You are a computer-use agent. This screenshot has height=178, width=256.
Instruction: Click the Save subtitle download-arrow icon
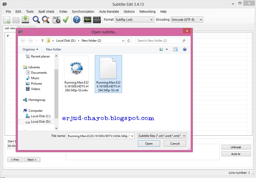(x=25, y=20)
